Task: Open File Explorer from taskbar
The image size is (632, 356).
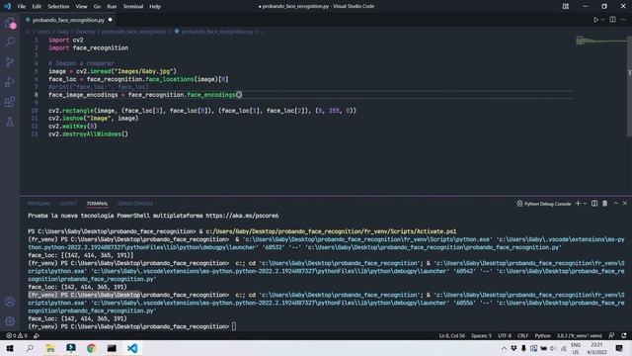Action: (x=50, y=348)
